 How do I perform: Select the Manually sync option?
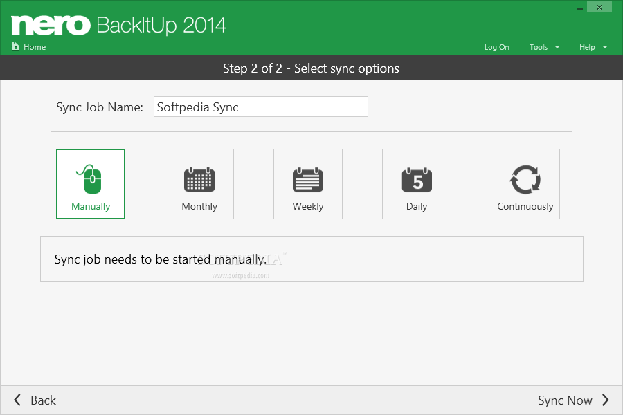click(91, 184)
